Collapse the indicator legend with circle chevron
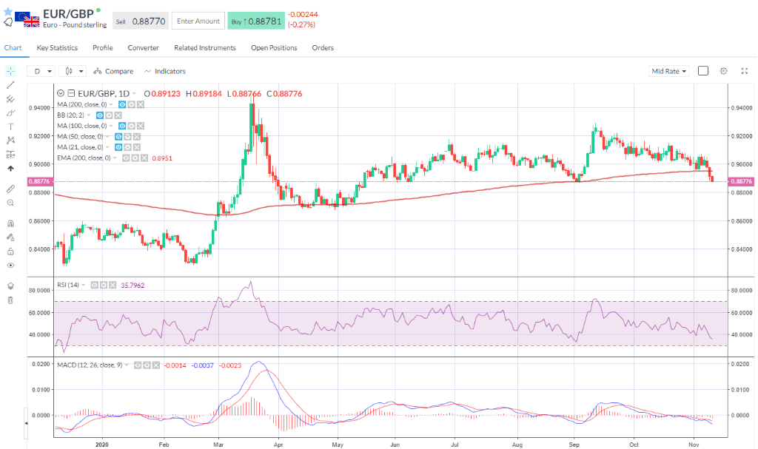 61,93
